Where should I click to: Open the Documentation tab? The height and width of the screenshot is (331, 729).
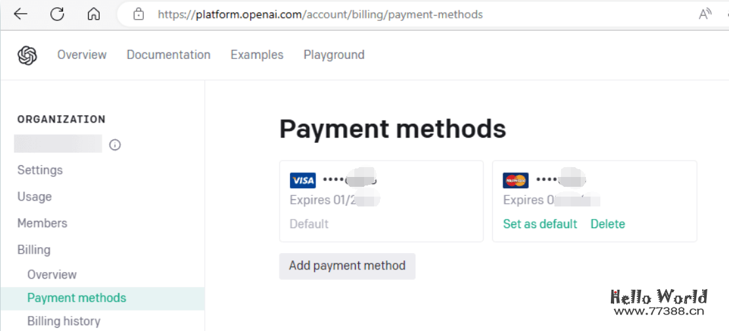[169, 55]
